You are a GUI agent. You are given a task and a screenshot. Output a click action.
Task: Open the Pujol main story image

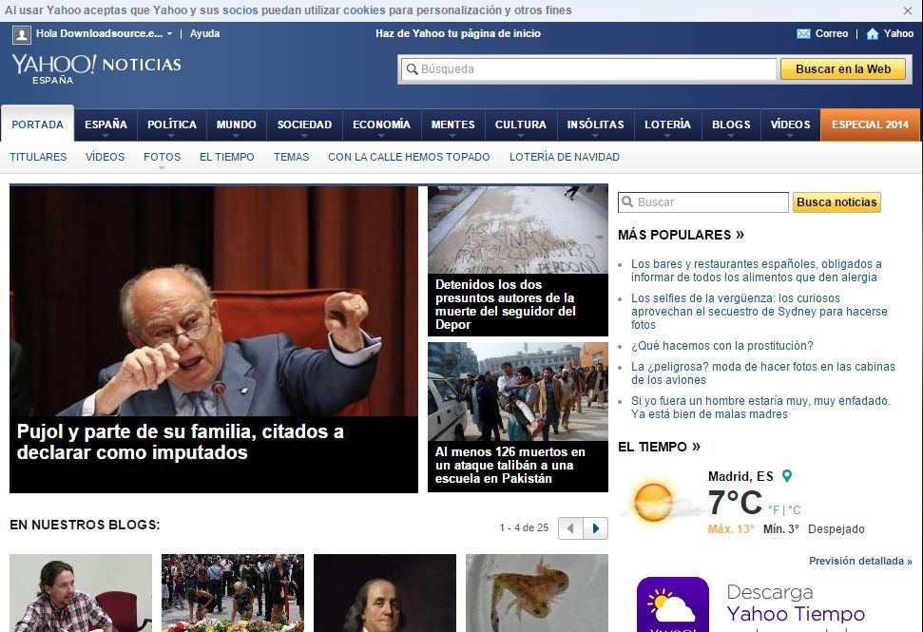point(214,300)
